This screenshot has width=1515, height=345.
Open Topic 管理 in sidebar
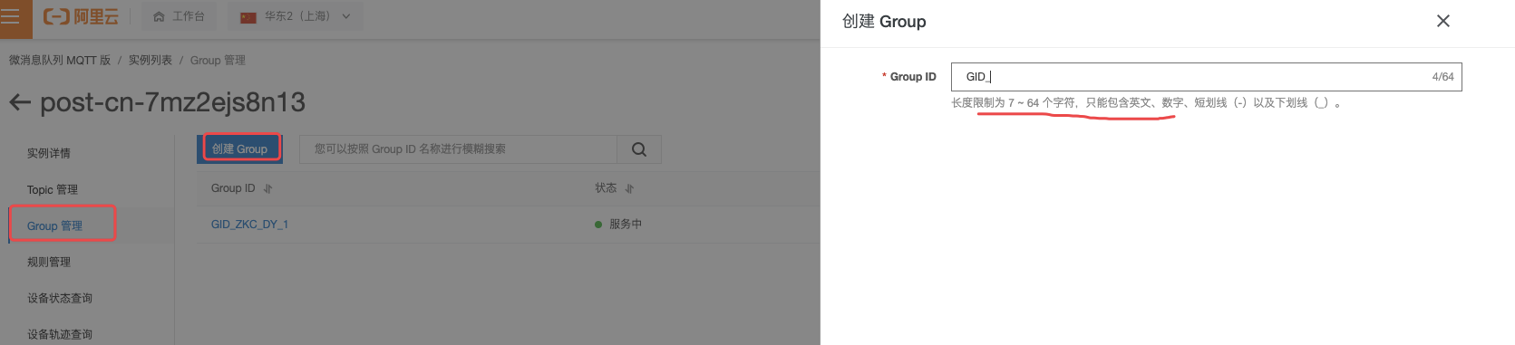[53, 189]
